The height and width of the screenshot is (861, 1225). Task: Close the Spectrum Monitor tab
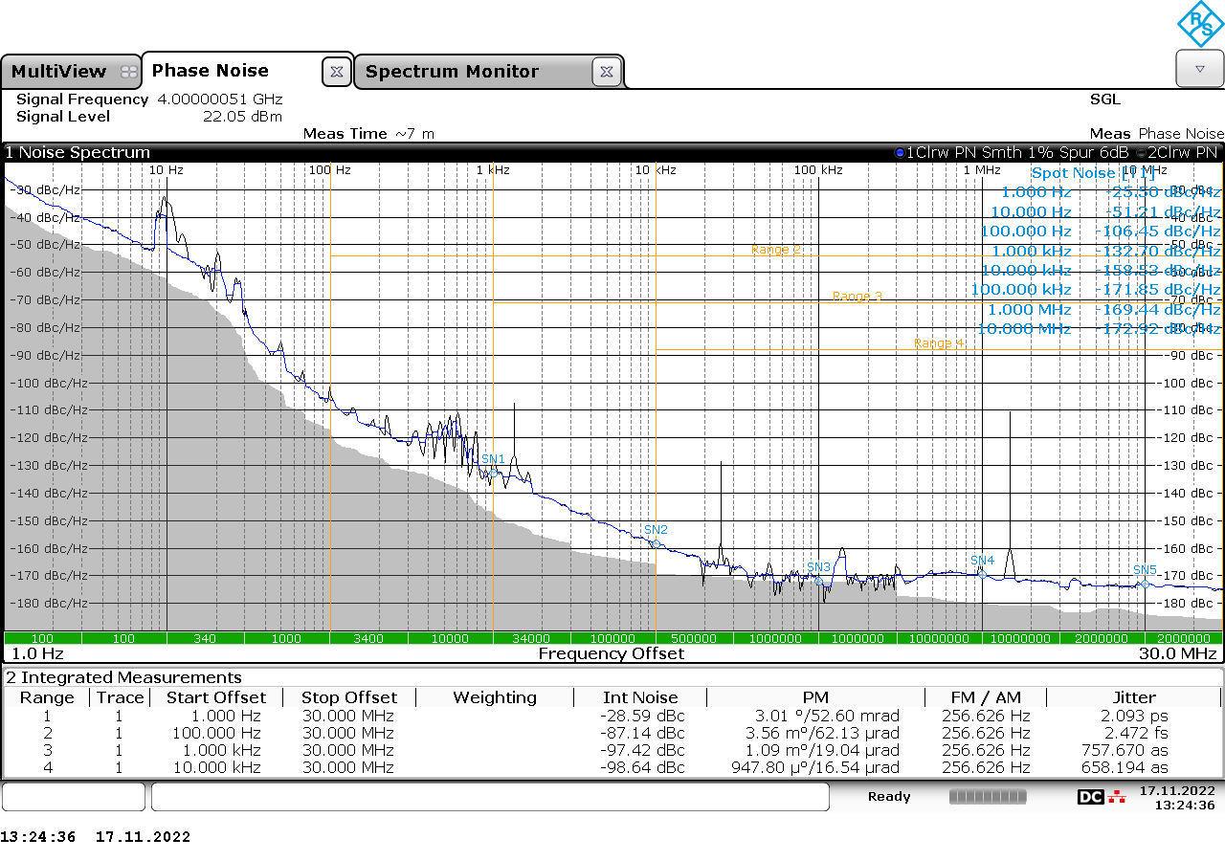point(607,72)
